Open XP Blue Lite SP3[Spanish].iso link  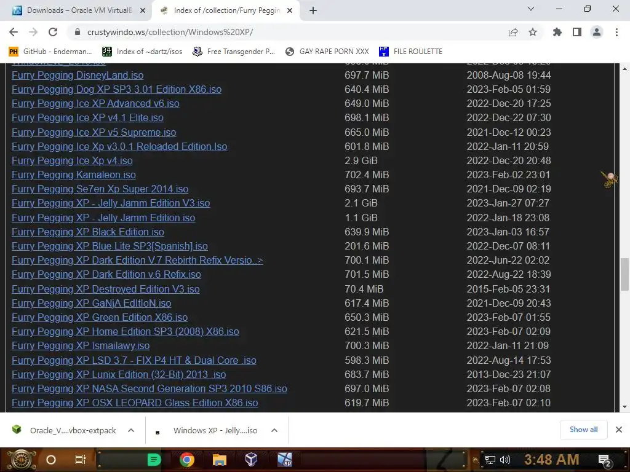[x=110, y=246]
